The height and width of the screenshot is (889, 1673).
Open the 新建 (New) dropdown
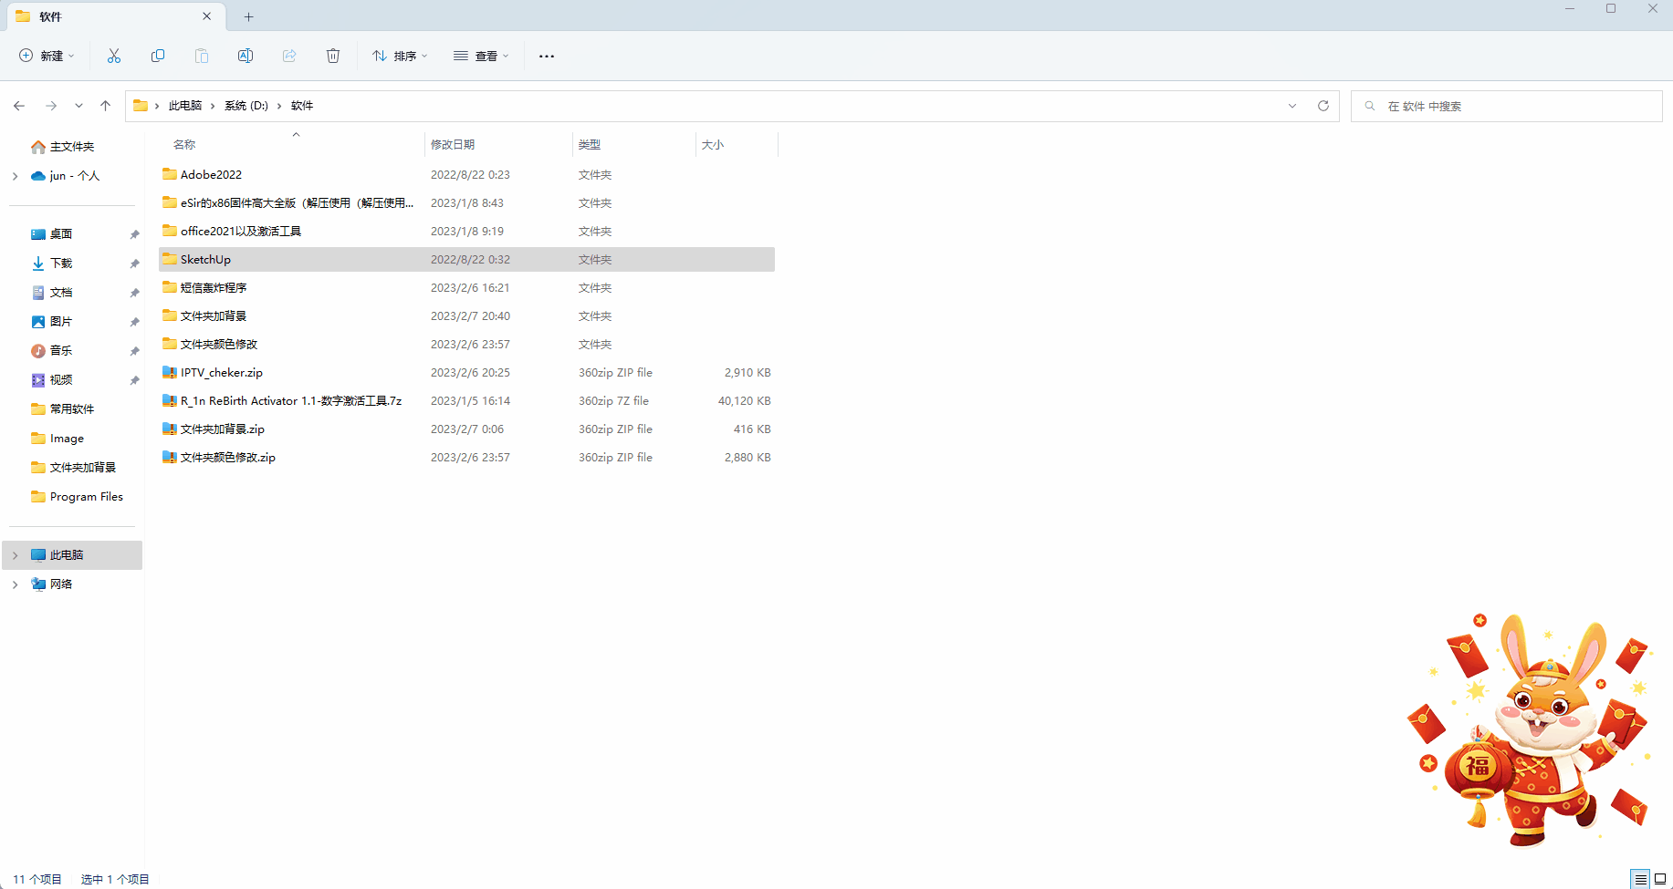[x=47, y=56]
